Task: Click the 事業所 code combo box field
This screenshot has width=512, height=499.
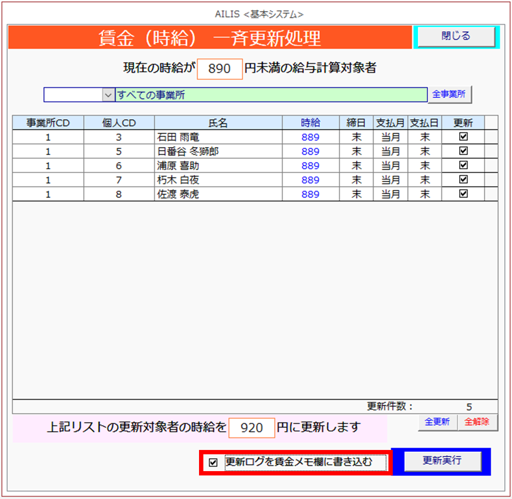Action: (74, 95)
